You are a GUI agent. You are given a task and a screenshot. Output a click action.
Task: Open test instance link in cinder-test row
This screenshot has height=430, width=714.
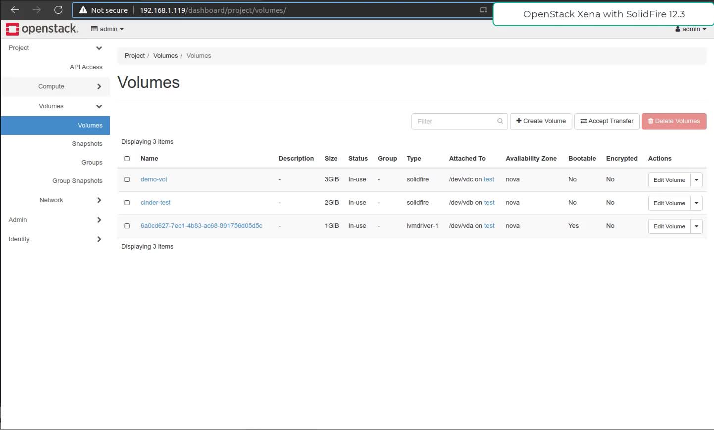coord(489,203)
